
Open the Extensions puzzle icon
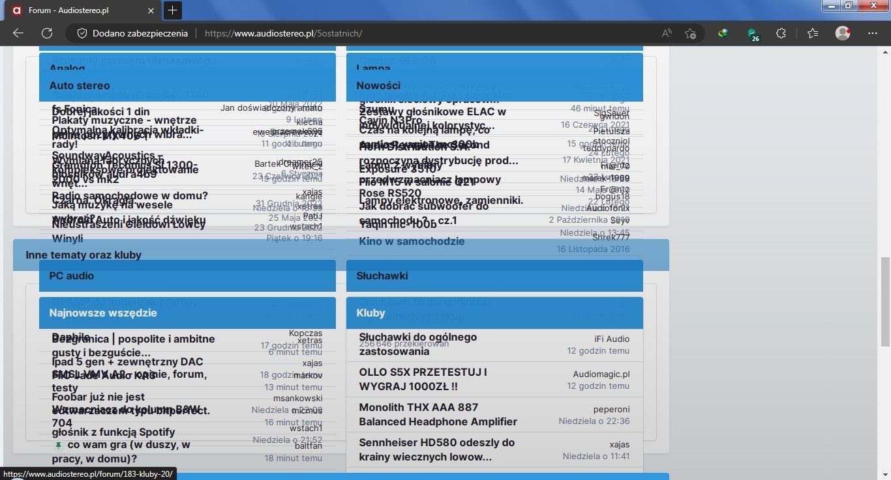[x=781, y=33]
